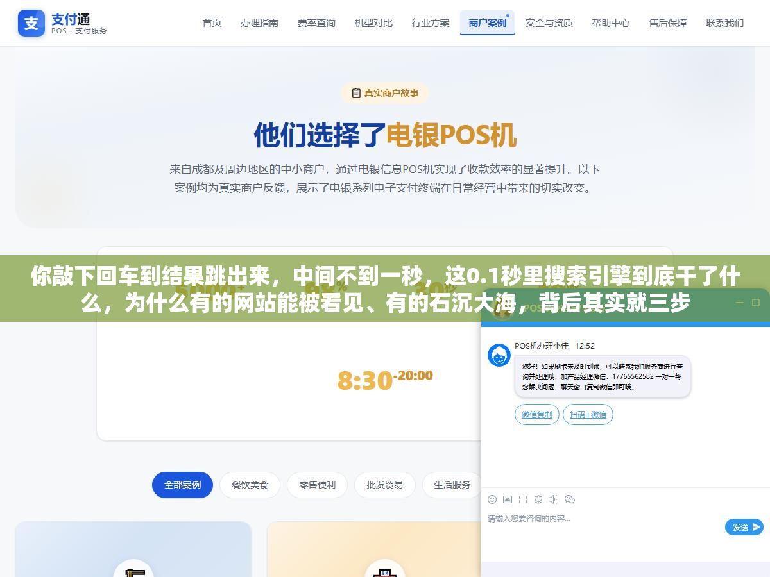Select the 全部案例 filter tab
770x577 pixels.
click(x=182, y=485)
